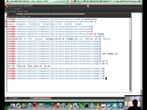Viewport: 147px width, 110px height.
Task: Click 'networkpug' directory name
Action: pyautogui.click(x=49, y=24)
